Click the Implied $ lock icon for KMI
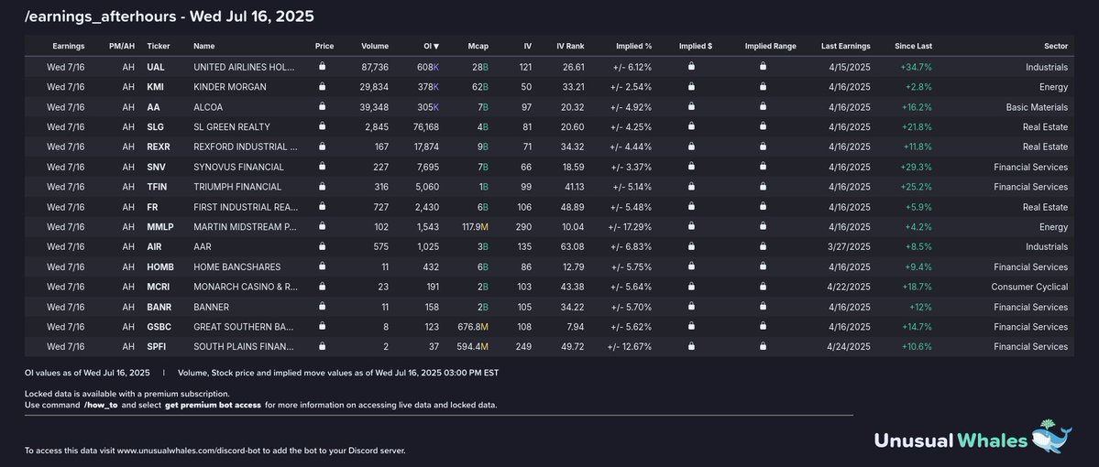This screenshot has height=467, width=1099. 691,87
